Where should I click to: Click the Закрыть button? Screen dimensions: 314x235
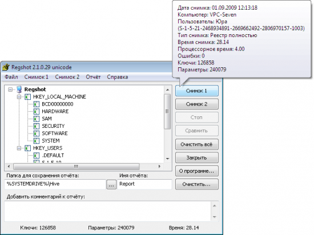[197, 158]
